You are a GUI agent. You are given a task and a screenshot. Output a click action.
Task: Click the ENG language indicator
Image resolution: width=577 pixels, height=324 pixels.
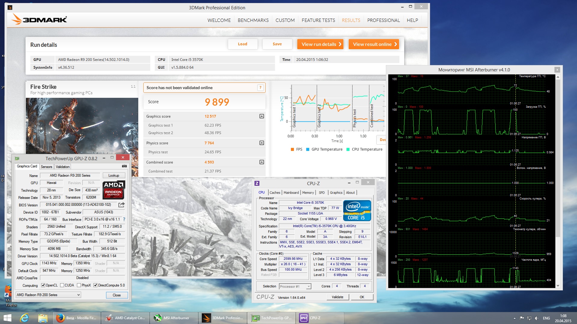(x=546, y=318)
